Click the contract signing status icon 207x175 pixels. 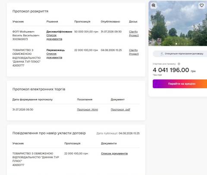[x=162, y=54]
